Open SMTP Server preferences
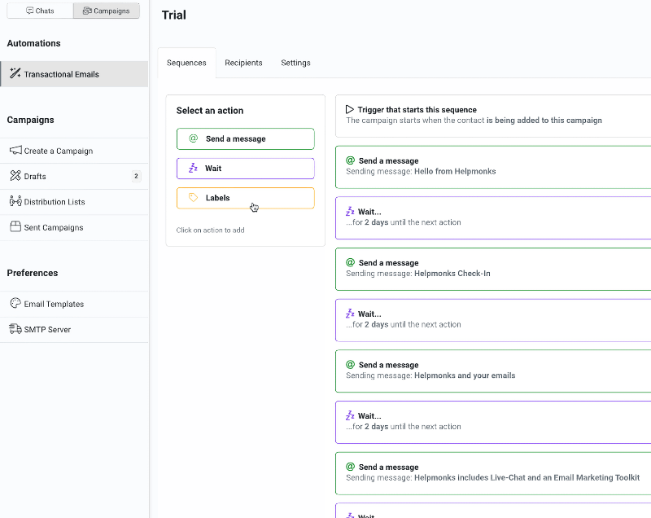The width and height of the screenshot is (651, 518). 74,329
